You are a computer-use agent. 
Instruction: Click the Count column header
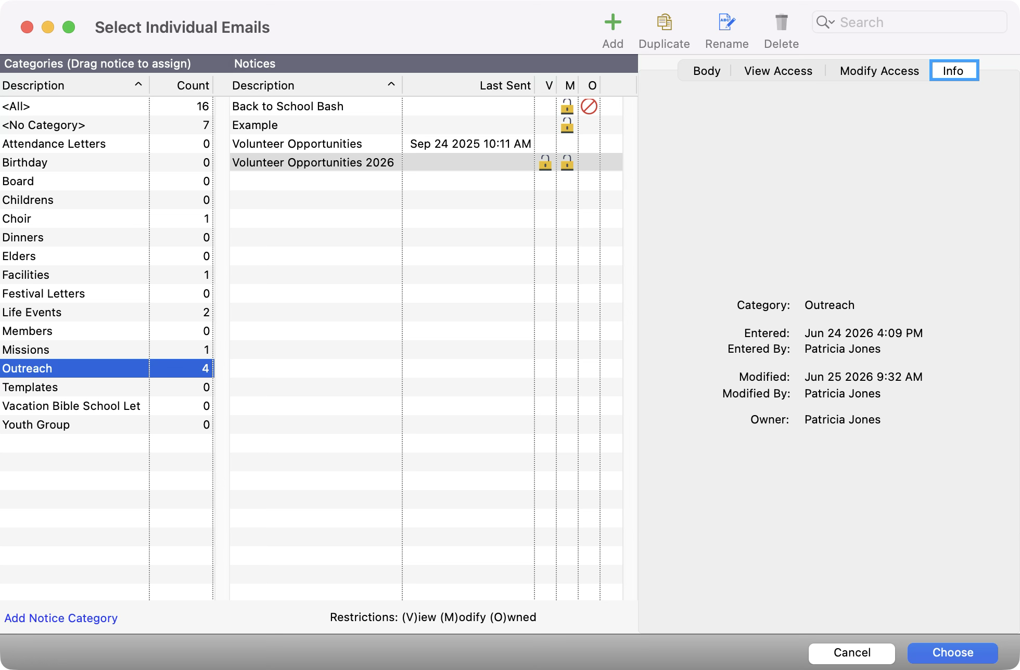(x=182, y=85)
